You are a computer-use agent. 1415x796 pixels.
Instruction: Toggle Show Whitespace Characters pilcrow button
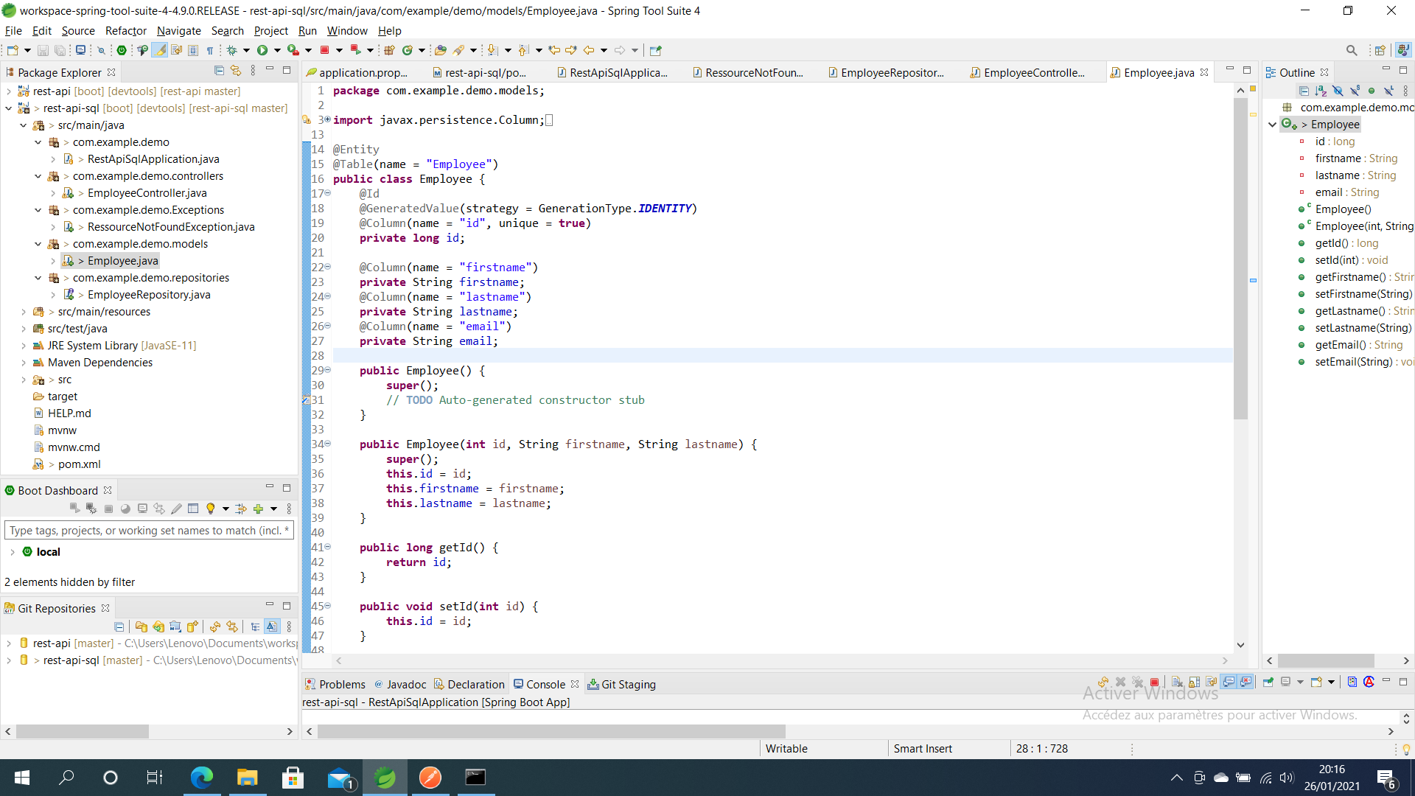point(210,50)
